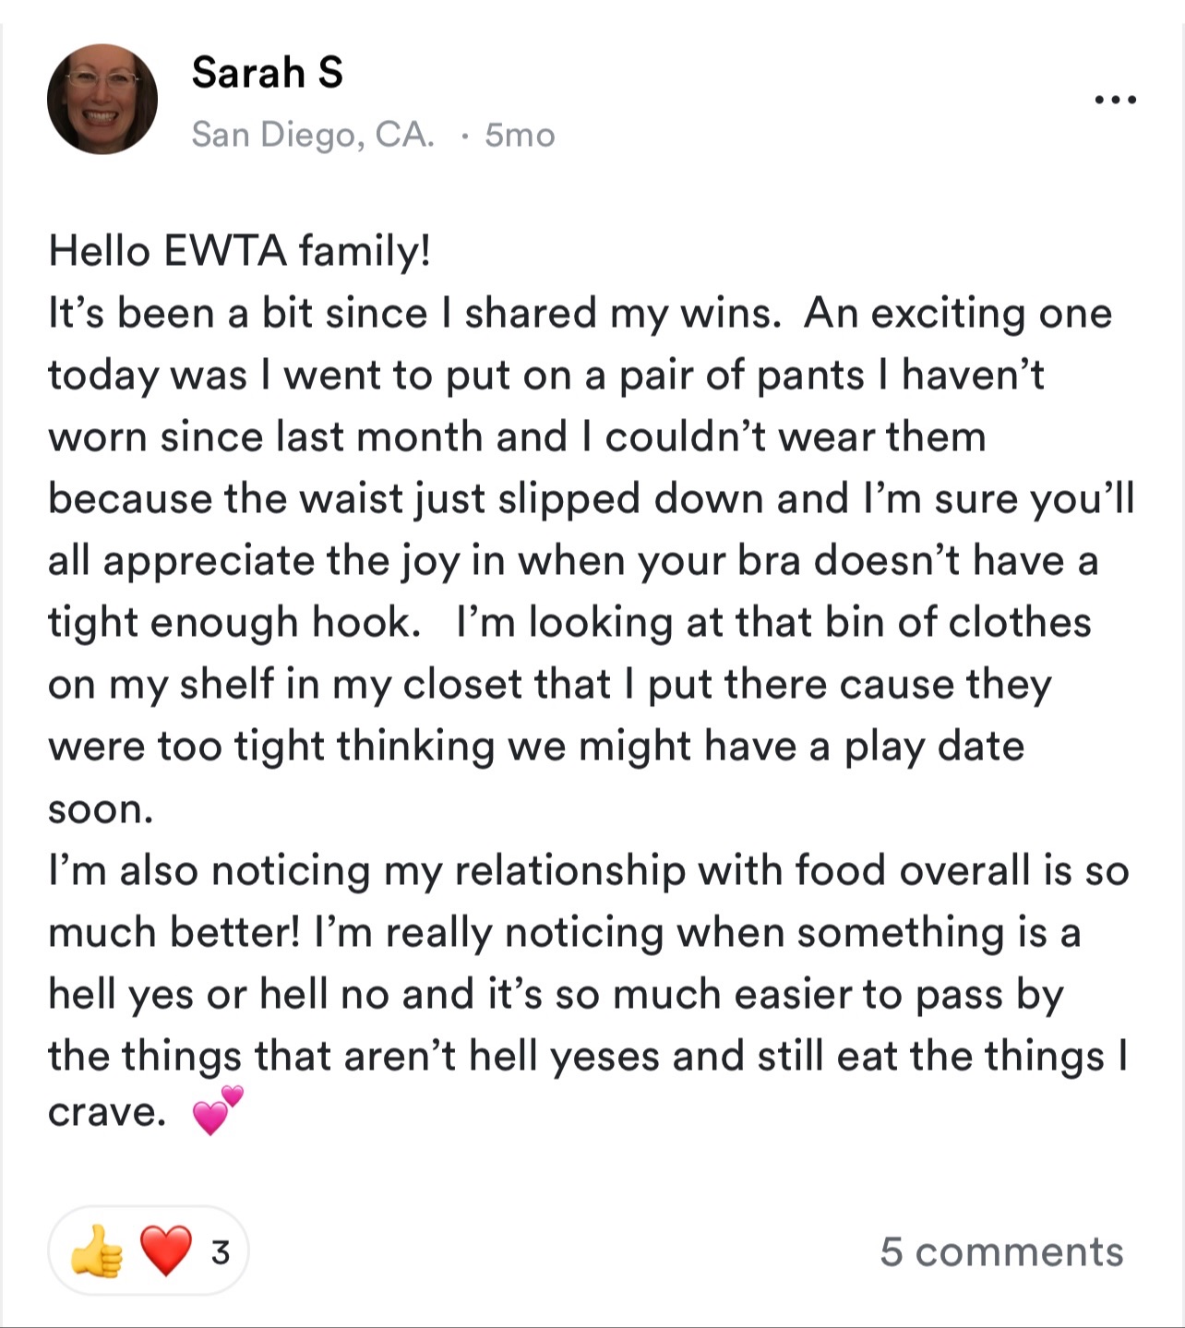This screenshot has height=1328, width=1185.
Task: Click the line starting "because the waist"
Action: (x=591, y=498)
